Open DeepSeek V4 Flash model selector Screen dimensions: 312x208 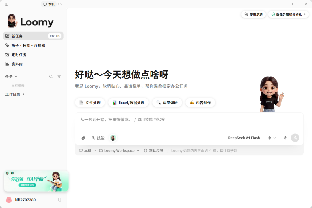coord(246,138)
